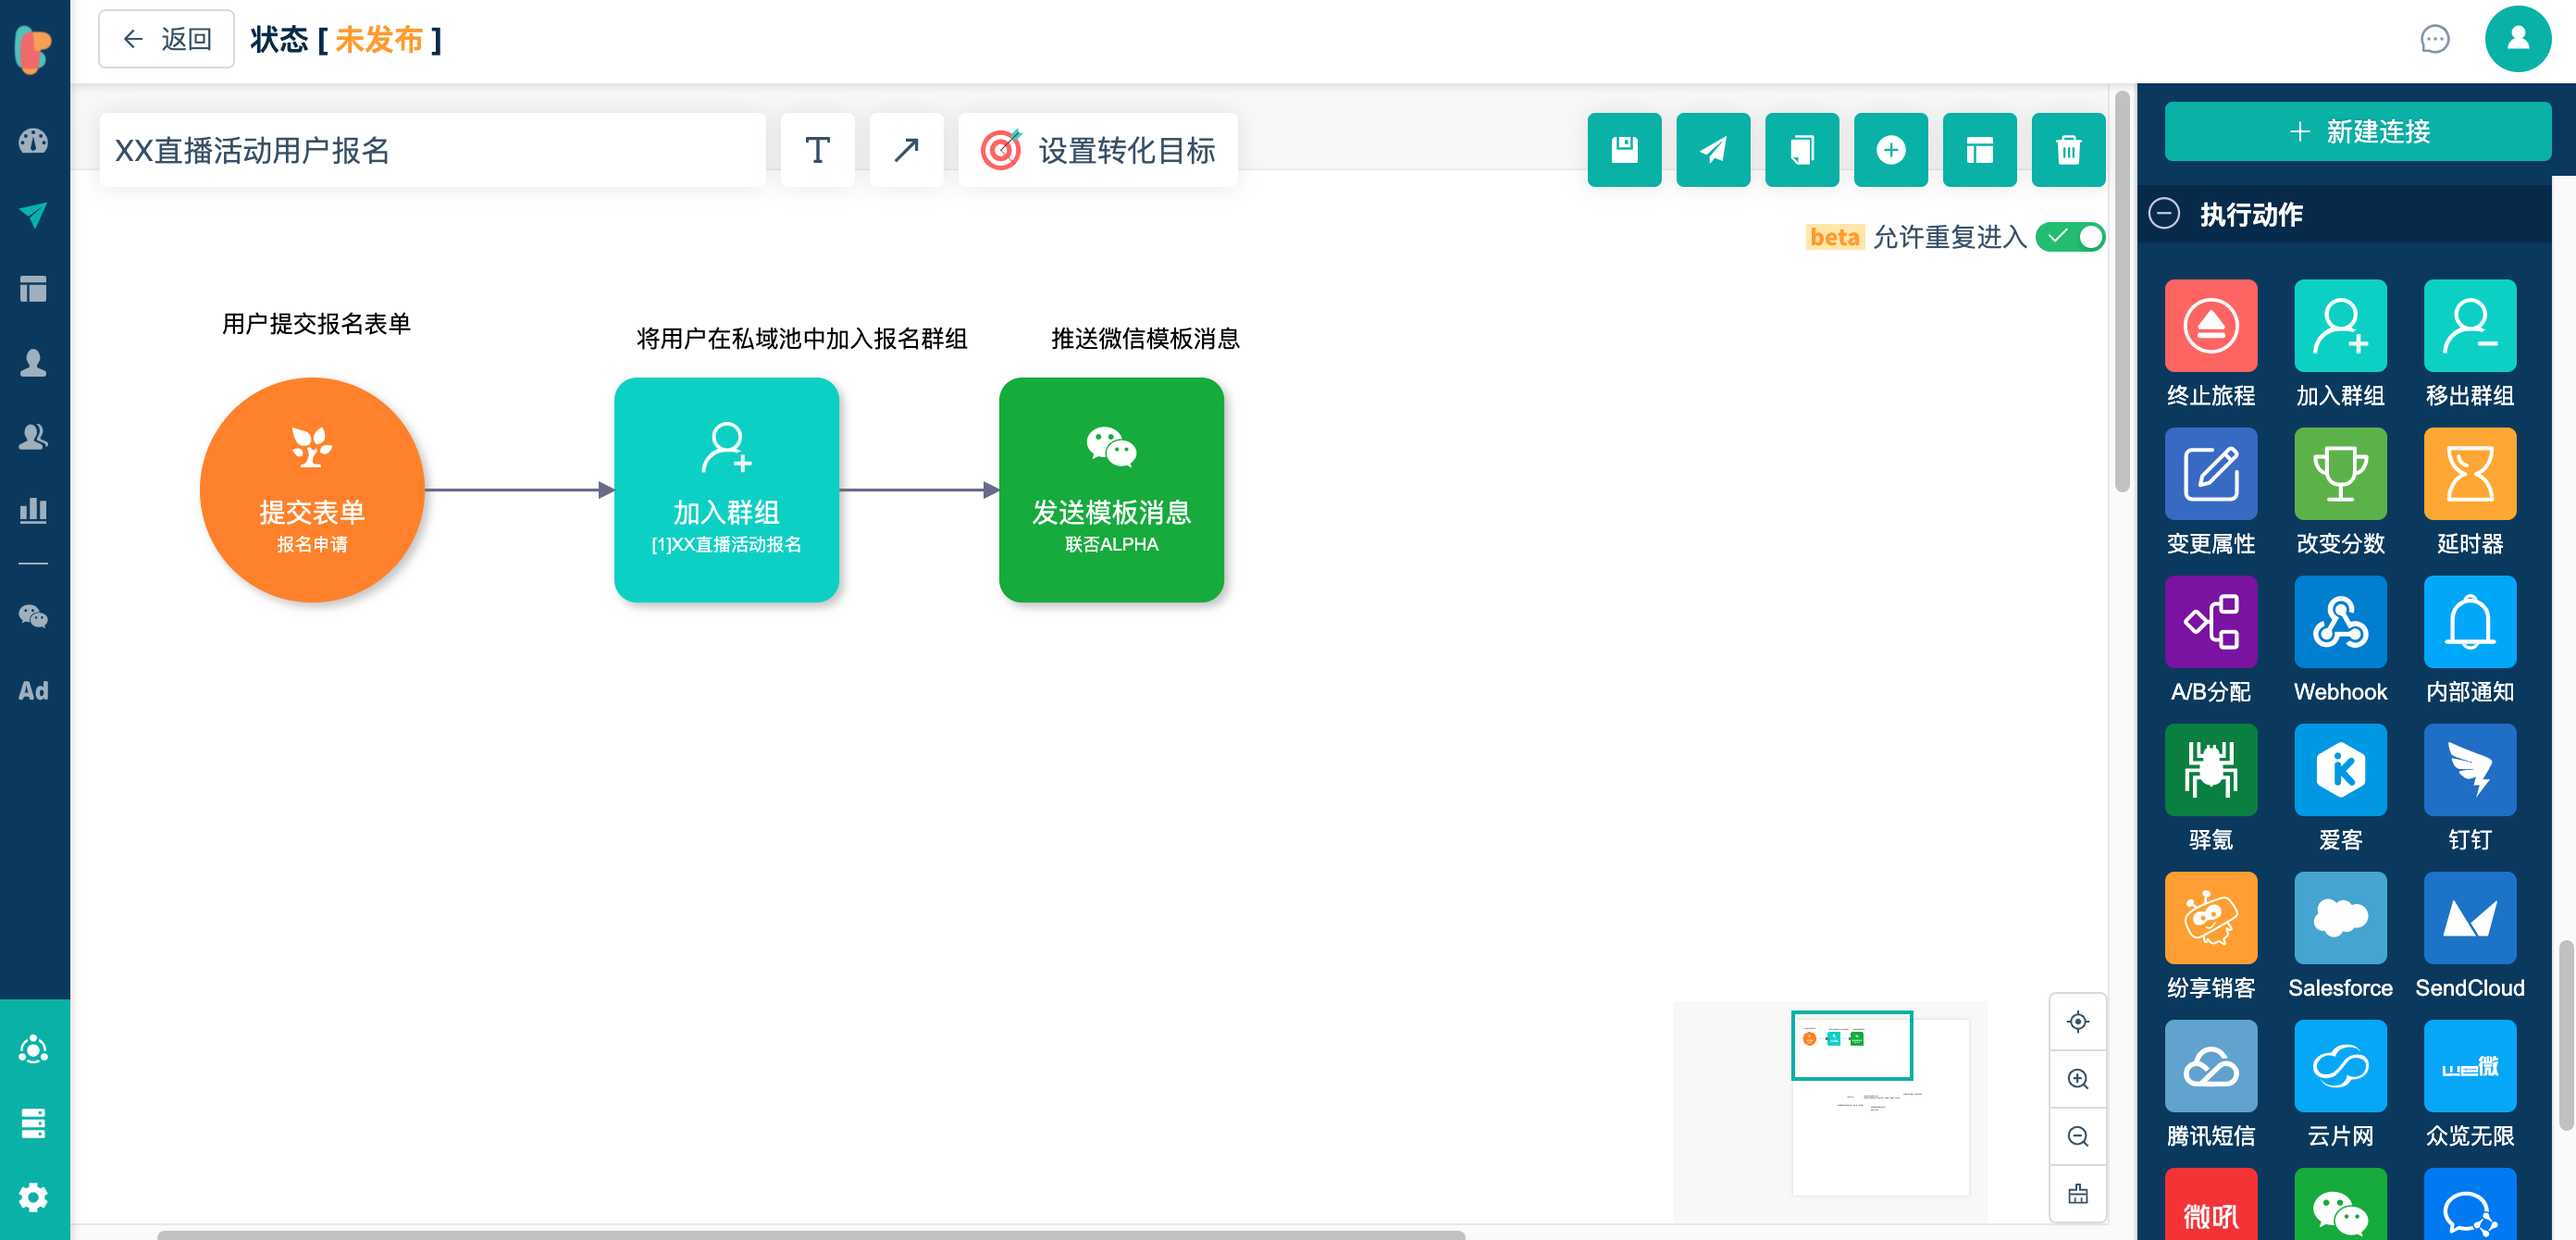Click the canvas vertical scrollbar

click(x=2122, y=292)
